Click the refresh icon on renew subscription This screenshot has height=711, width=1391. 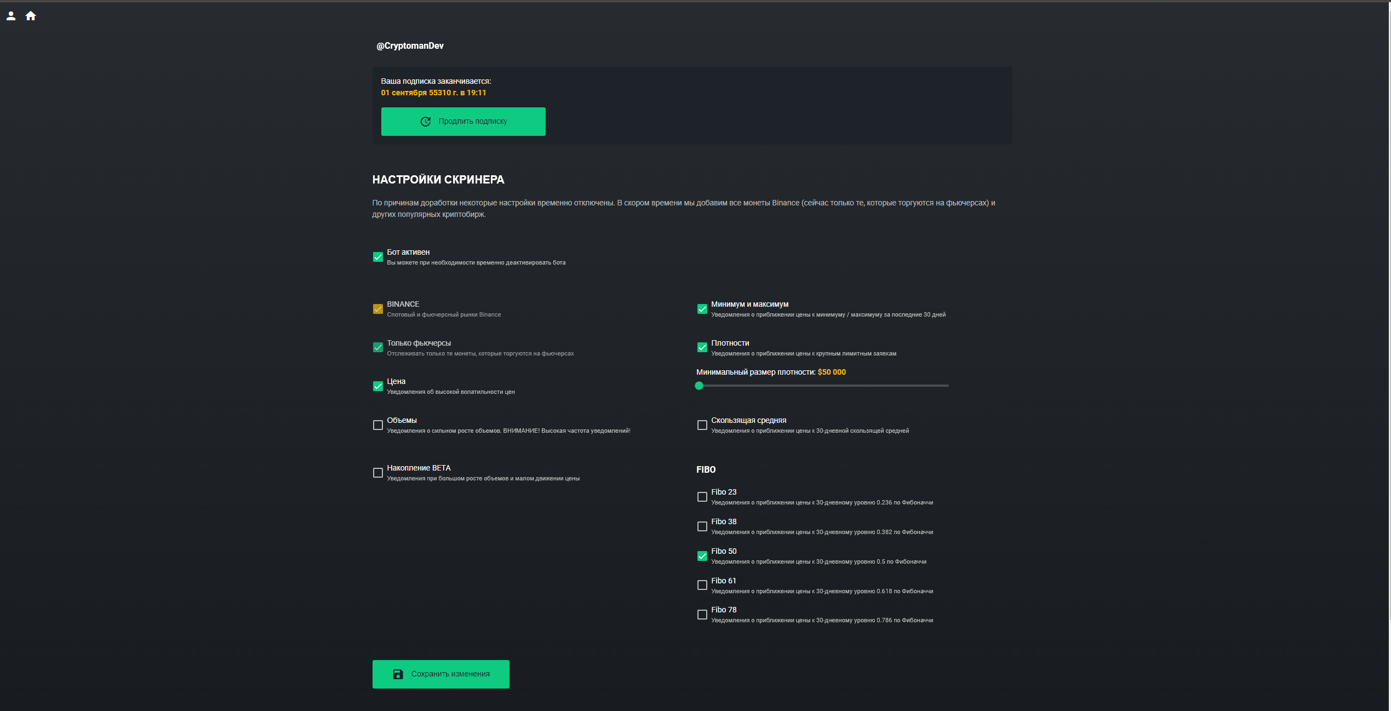(425, 122)
